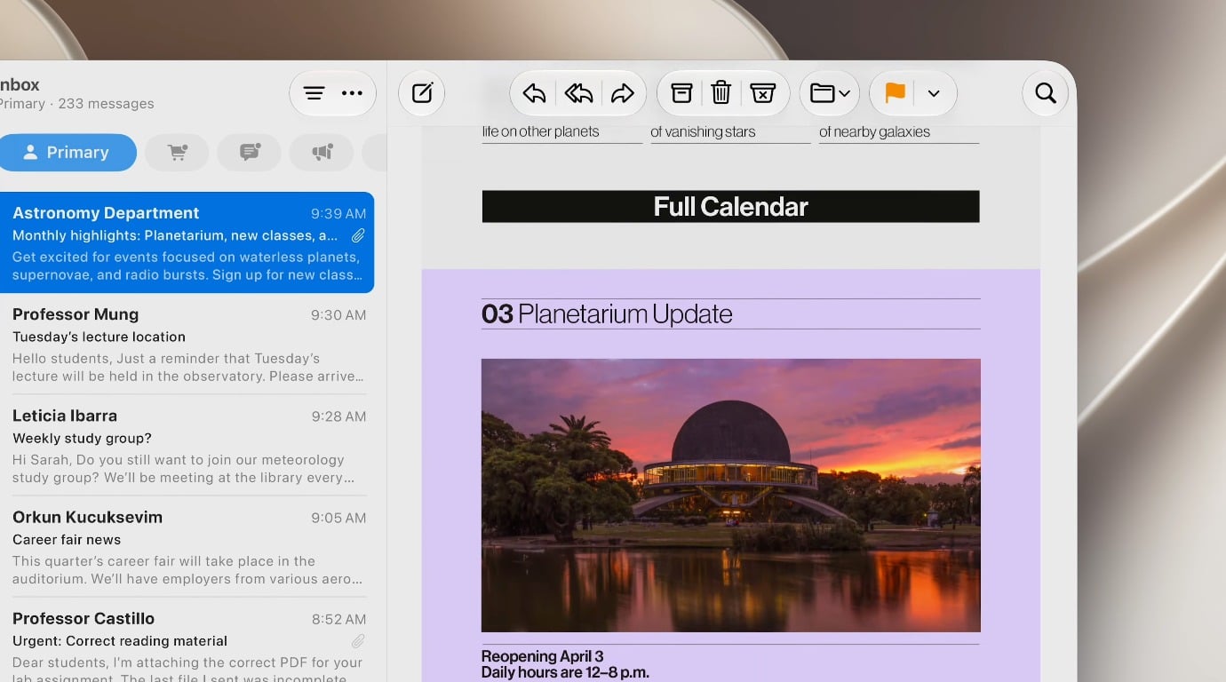Reply to the message
The width and height of the screenshot is (1226, 682).
[x=534, y=93]
